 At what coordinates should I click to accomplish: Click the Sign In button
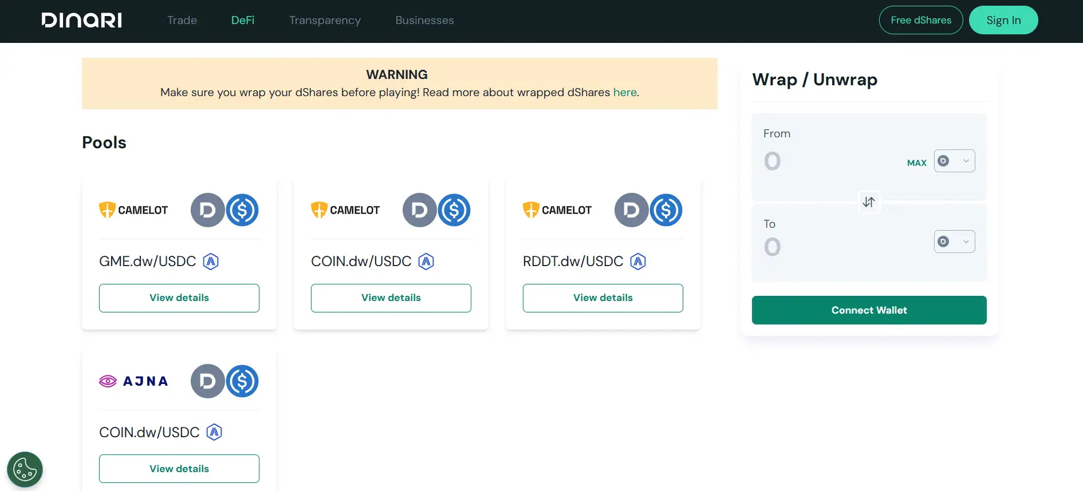click(x=1003, y=21)
